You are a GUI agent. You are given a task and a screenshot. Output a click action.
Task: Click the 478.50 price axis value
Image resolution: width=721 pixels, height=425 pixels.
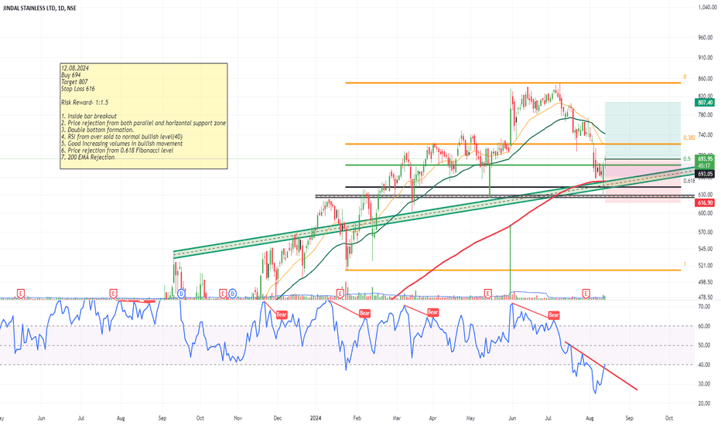tap(706, 297)
